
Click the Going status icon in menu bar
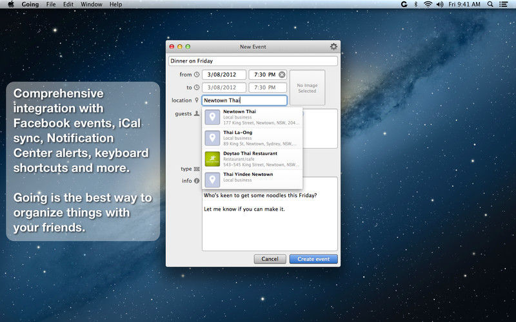pyautogui.click(x=404, y=5)
